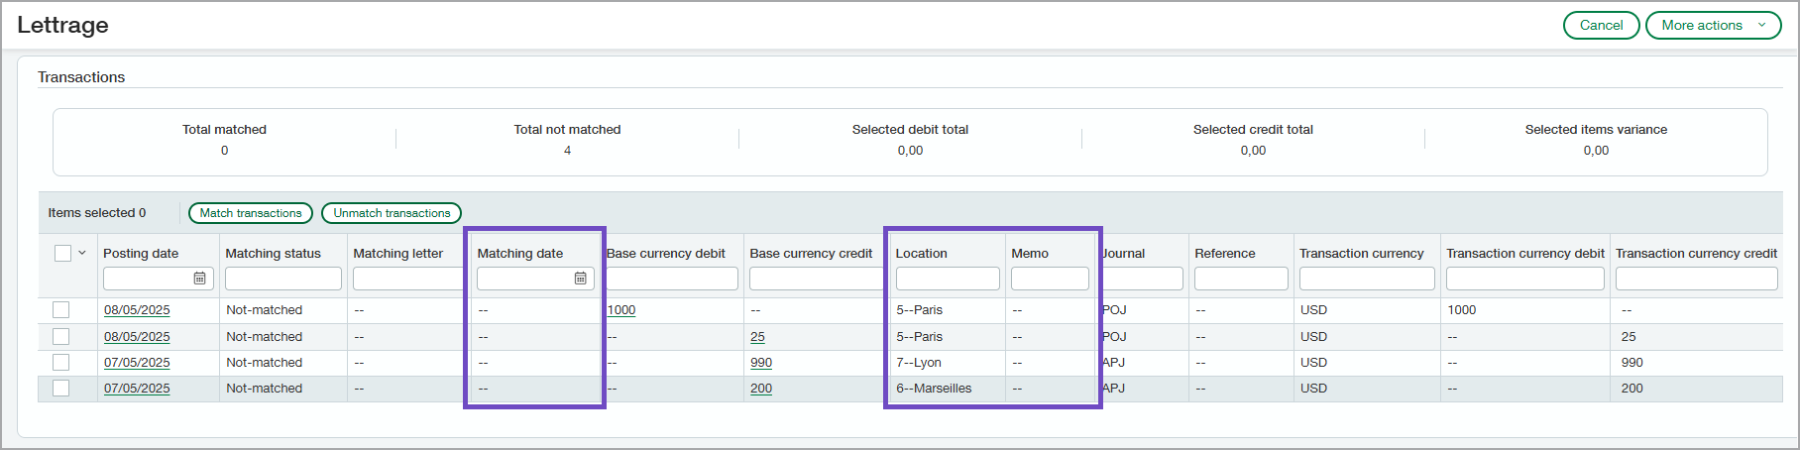Toggle the select-all header checkbox
Viewport: 1800px width, 450px height.
[62, 253]
